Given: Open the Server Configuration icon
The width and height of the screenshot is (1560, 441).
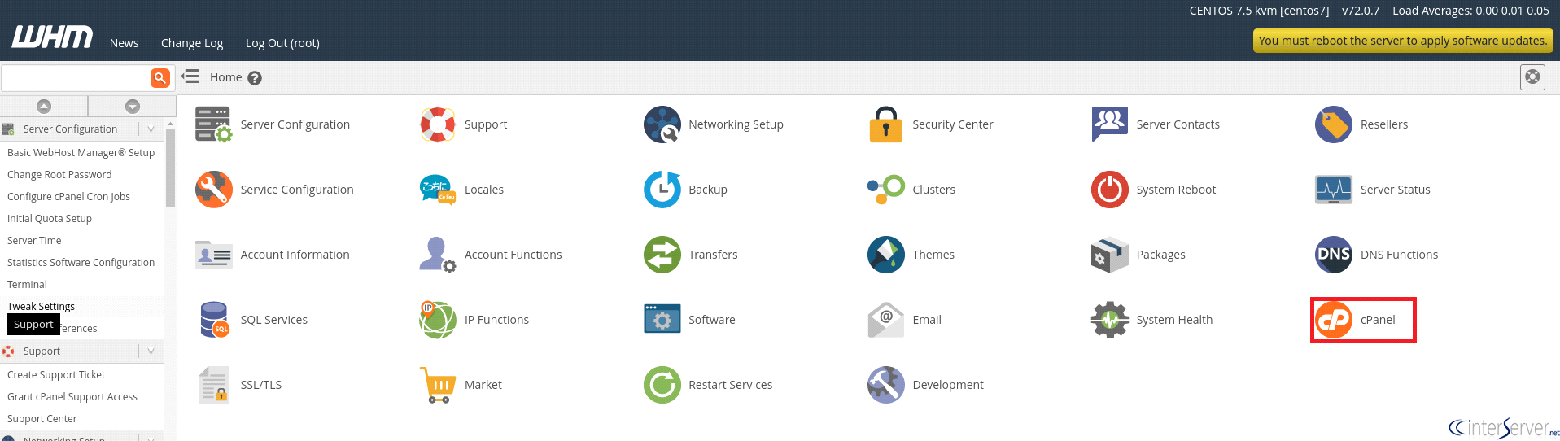Looking at the screenshot, I should click(x=213, y=124).
